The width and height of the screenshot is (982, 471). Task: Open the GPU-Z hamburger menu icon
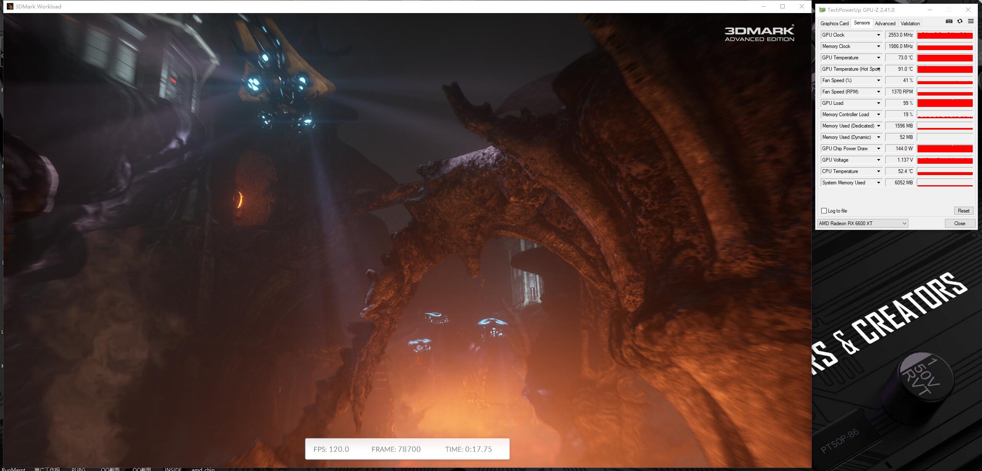tap(971, 21)
